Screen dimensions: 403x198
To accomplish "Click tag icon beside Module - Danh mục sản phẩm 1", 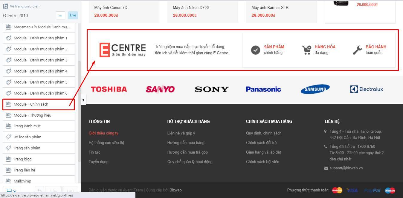I will pos(8,38).
